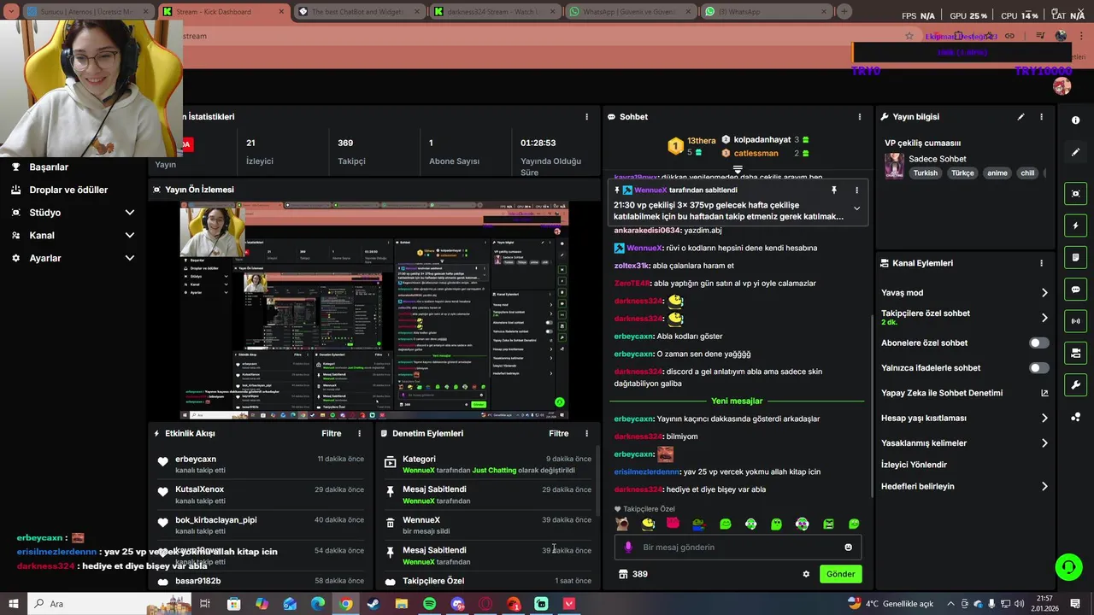Click the Sadece Sohbet category thumbnail

[x=894, y=166]
